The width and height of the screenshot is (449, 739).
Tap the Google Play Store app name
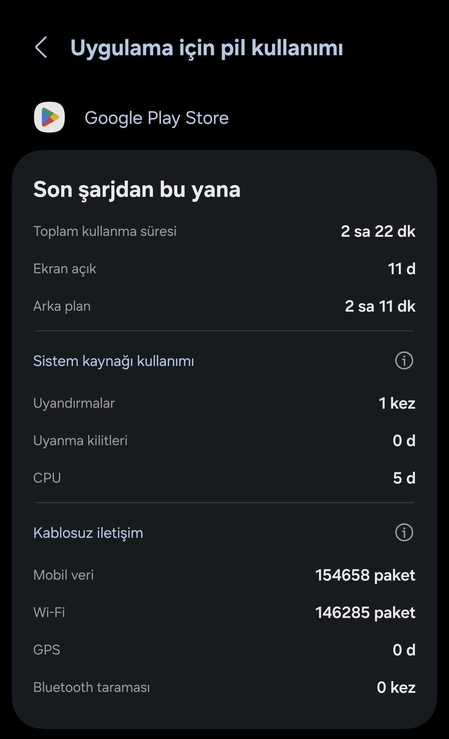[157, 118]
